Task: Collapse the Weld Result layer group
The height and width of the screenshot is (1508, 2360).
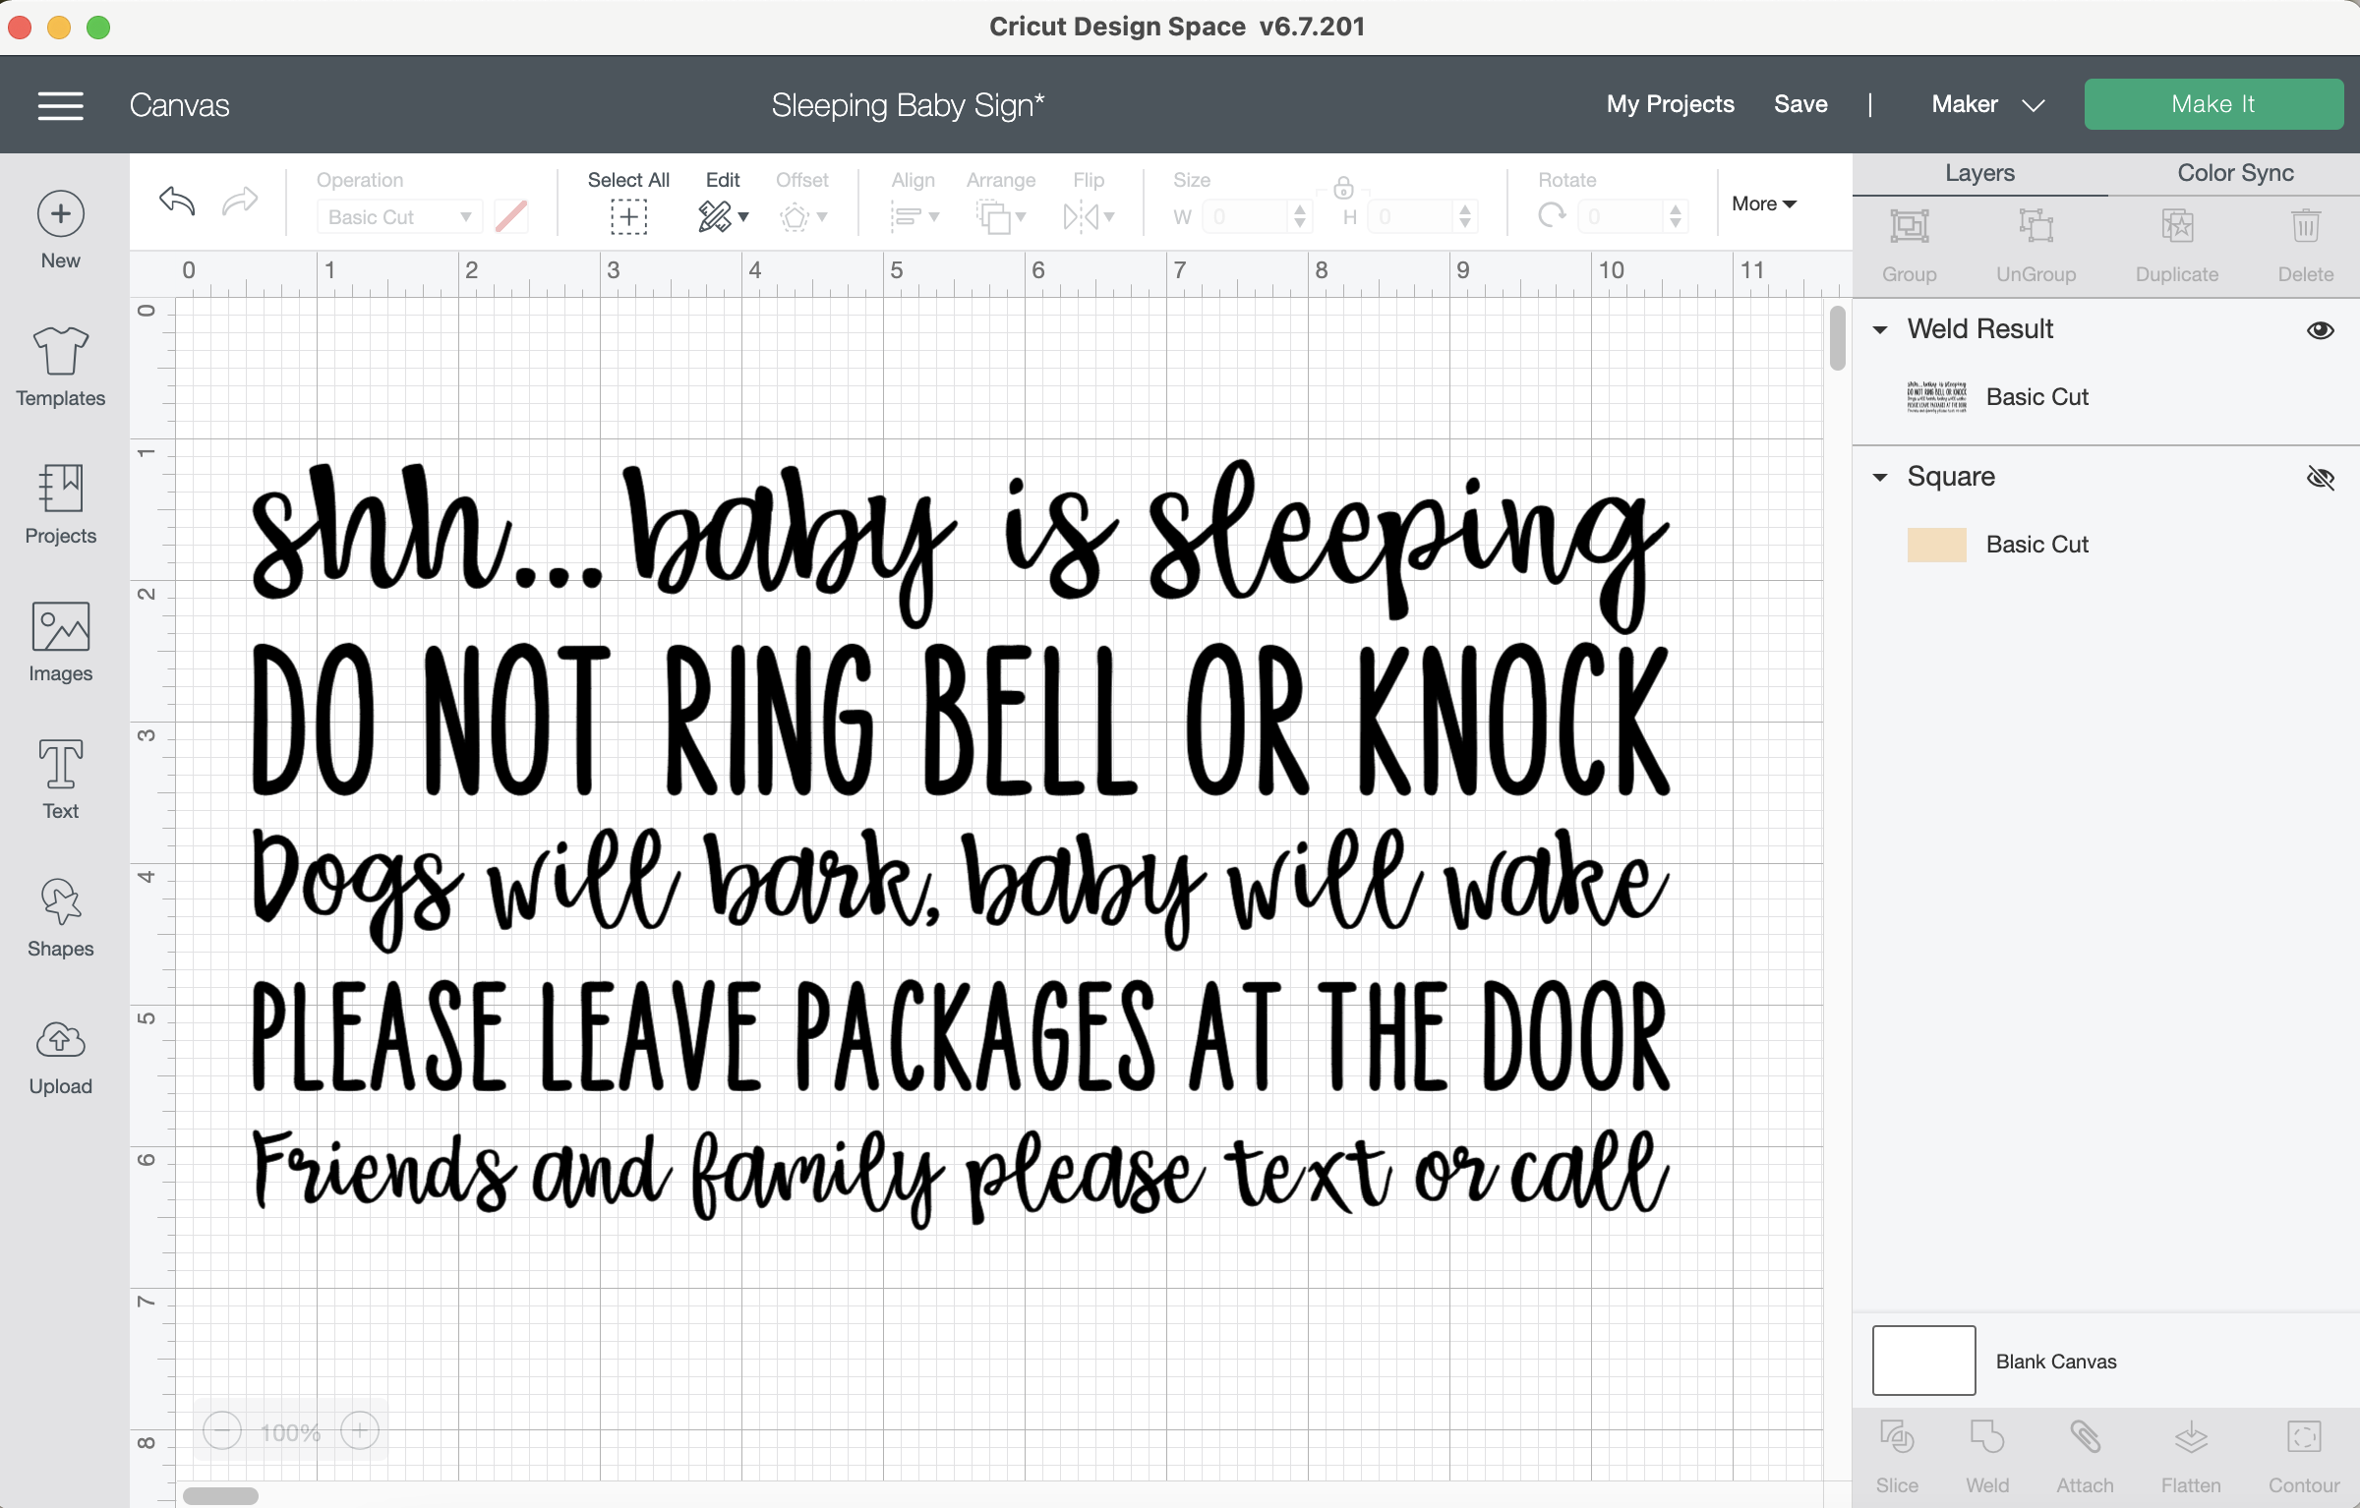Action: point(1880,330)
